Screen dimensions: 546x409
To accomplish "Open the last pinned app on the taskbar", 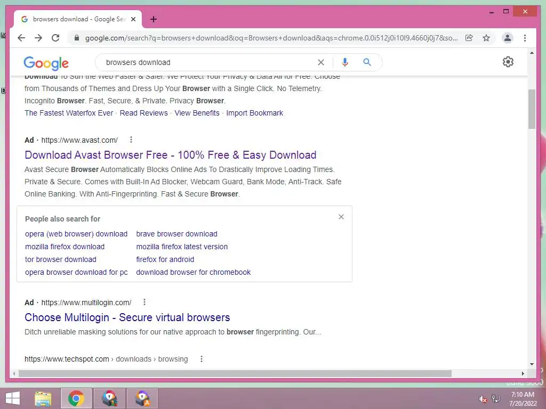I will click(x=142, y=398).
